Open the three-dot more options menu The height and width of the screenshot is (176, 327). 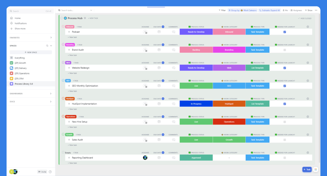click(316, 10)
